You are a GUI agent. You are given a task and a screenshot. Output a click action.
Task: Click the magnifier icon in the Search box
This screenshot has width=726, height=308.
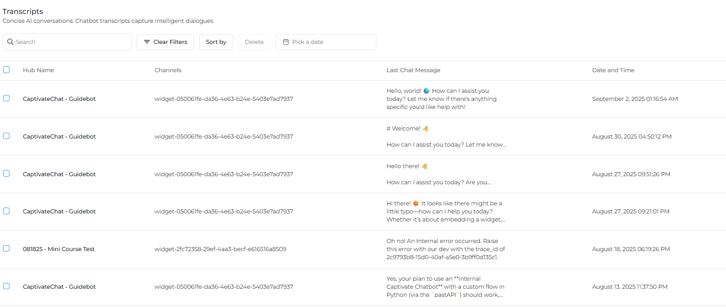point(10,42)
